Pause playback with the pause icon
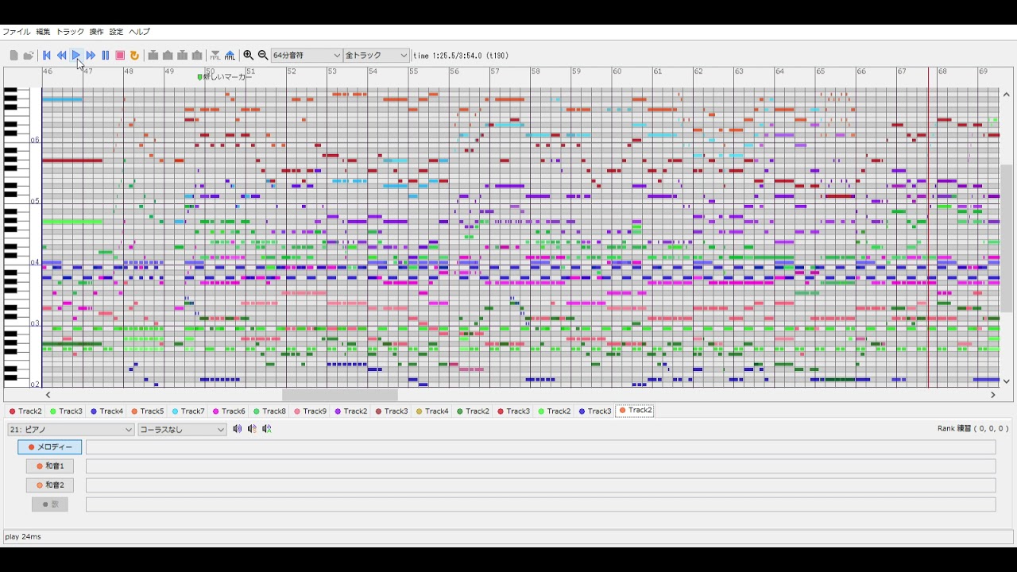The image size is (1017, 572). (x=106, y=56)
